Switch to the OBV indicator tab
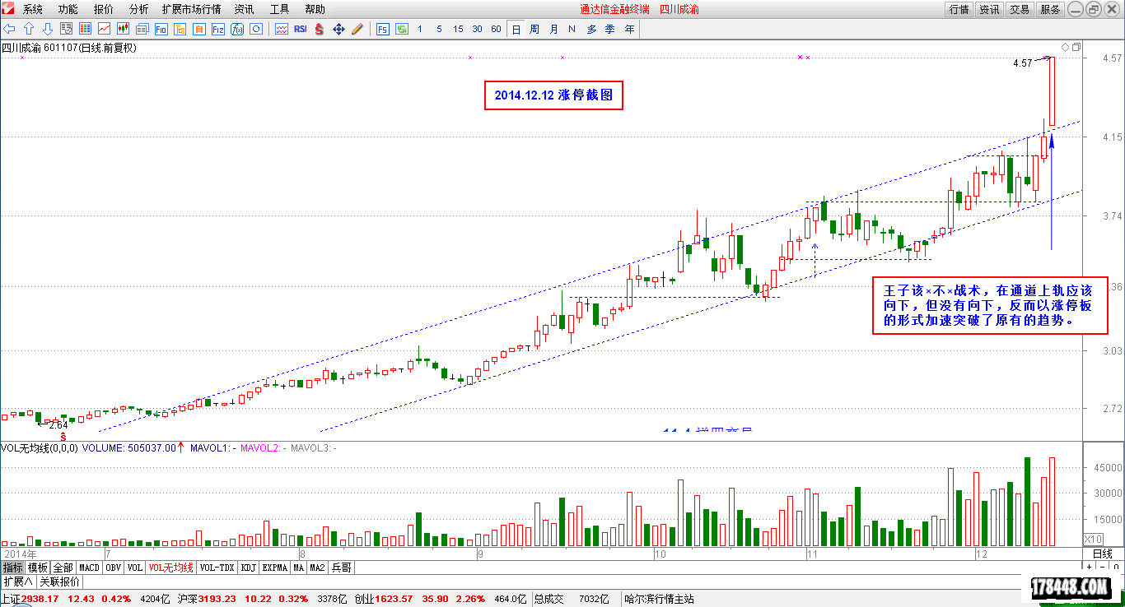This screenshot has width=1125, height=607. [114, 568]
